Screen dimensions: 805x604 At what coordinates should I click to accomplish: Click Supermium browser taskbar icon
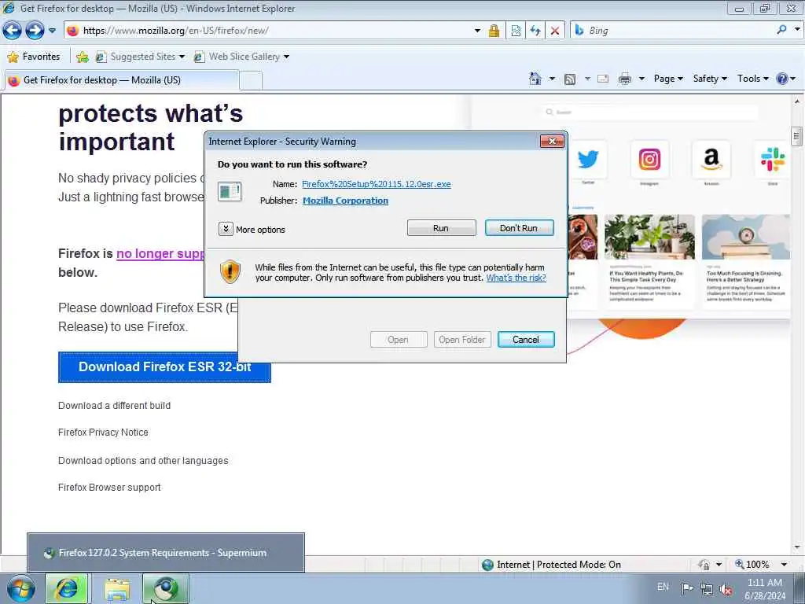165,588
